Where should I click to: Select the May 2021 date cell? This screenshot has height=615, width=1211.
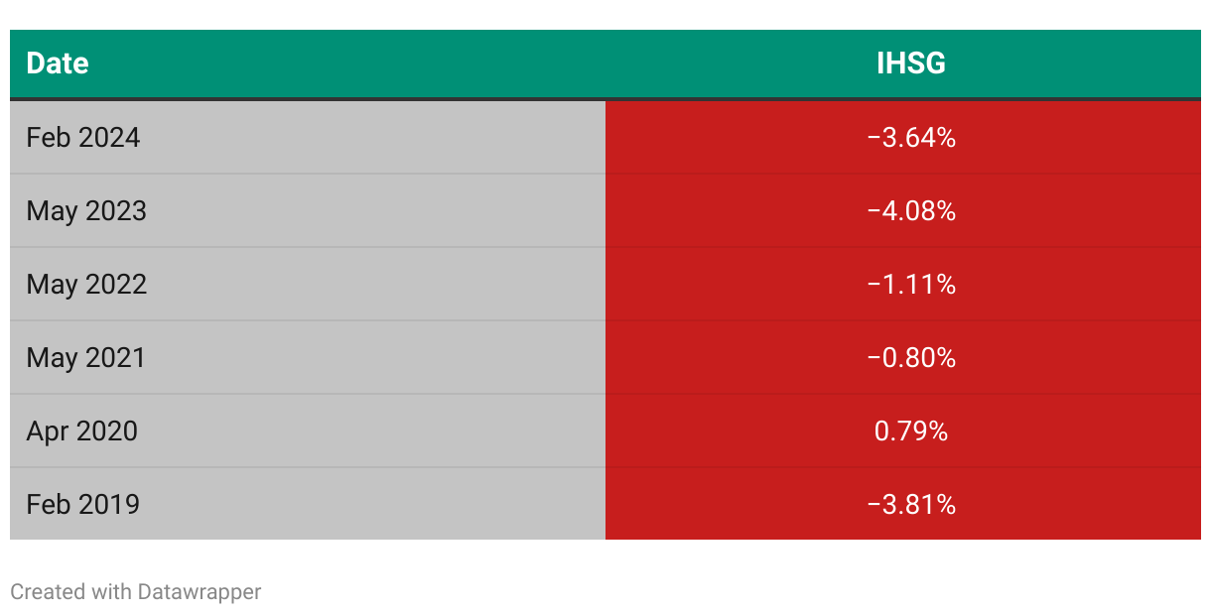pos(308,357)
